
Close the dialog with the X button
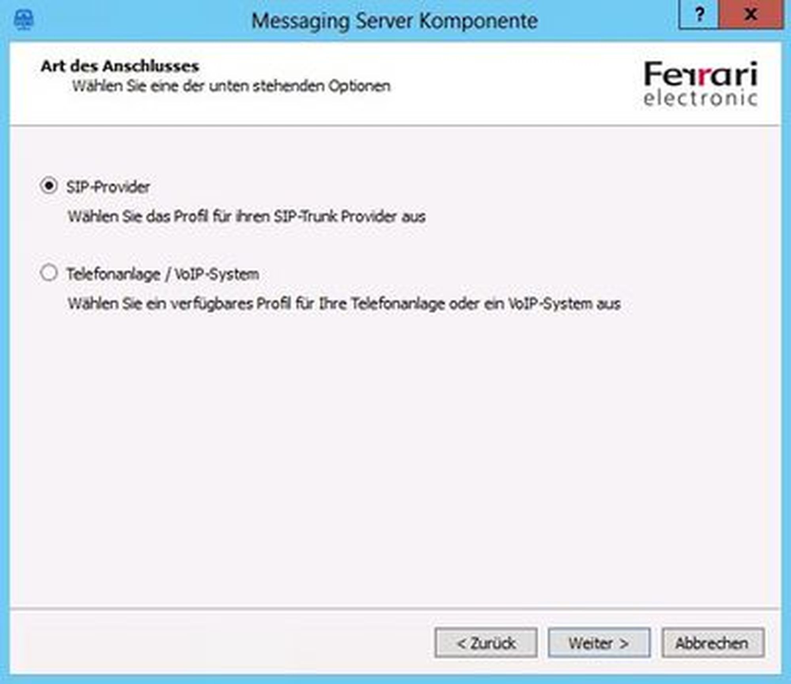point(750,15)
